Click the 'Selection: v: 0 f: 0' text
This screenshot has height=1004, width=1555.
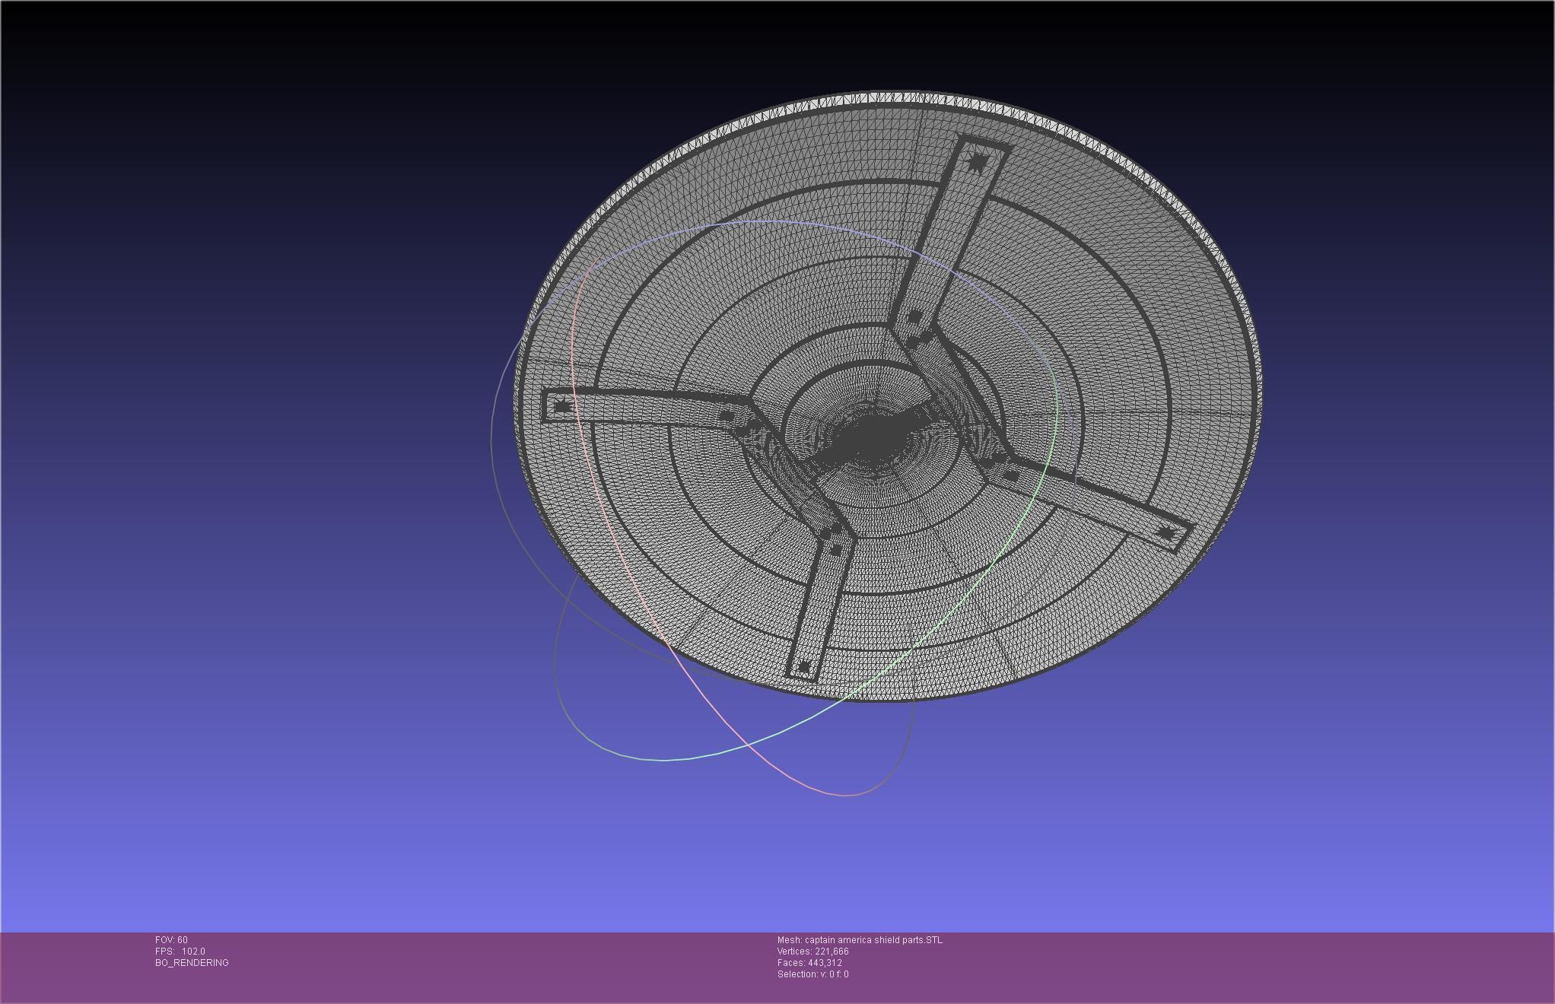point(812,974)
